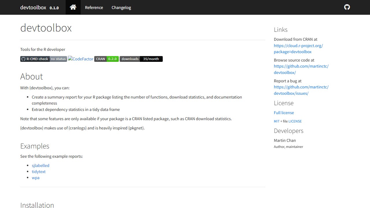Screen dimensions: 370x208
Task: Click the devtoolbox page title heading
Action: pos(46,28)
